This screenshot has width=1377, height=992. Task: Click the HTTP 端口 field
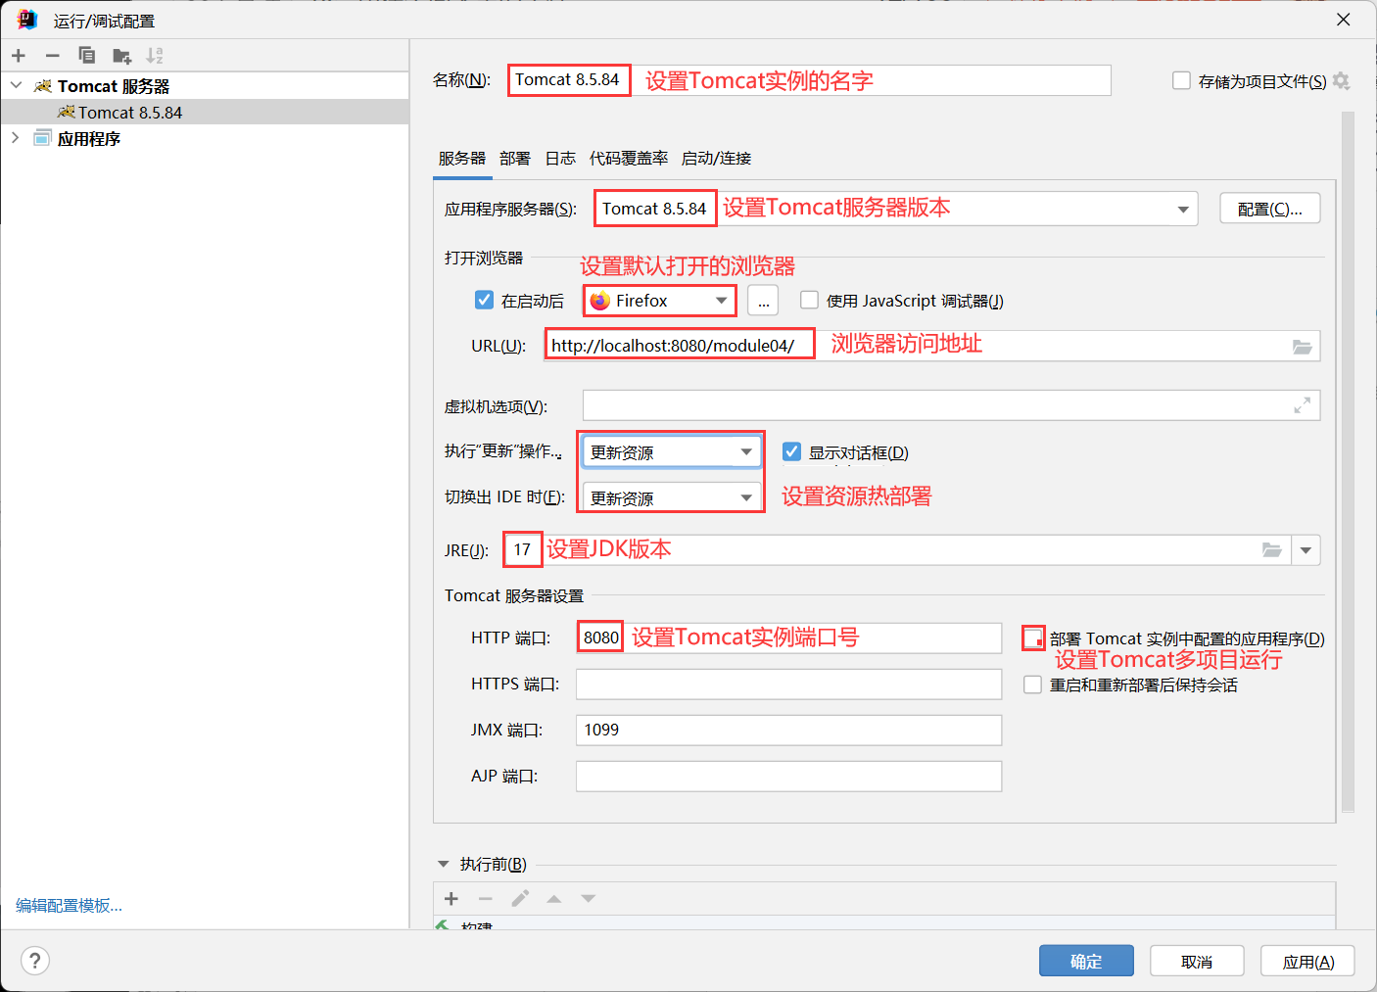click(788, 638)
